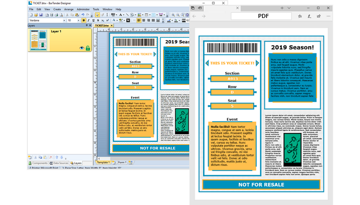
Task: Click the back arrow in PDF window
Action: 194,16
